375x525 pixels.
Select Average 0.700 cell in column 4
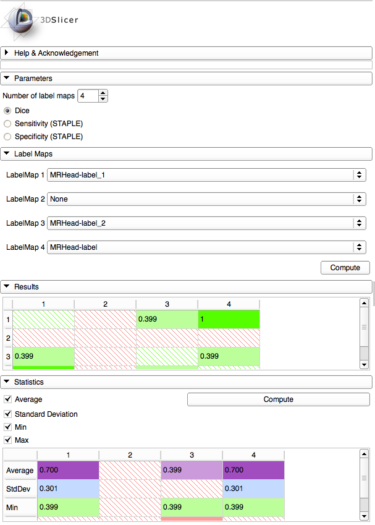pyautogui.click(x=253, y=470)
